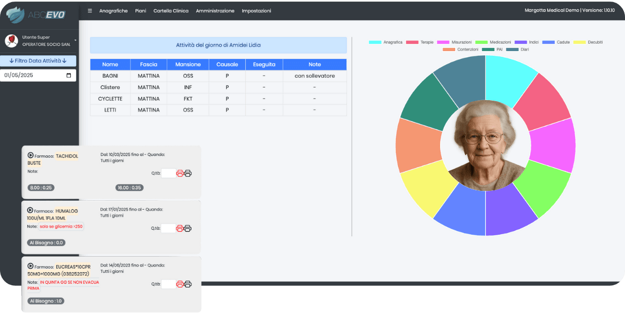Click the hamburger menu icon in top bar
Viewport: 625px width, 315px height.
pos(90,11)
